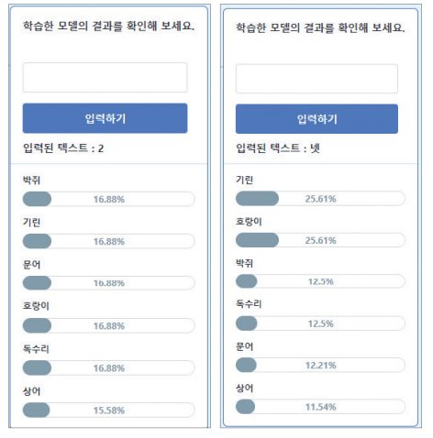Select the 박쥐 16.88% progress bar in left panel
The width and height of the screenshot is (433, 438).
click(109, 199)
